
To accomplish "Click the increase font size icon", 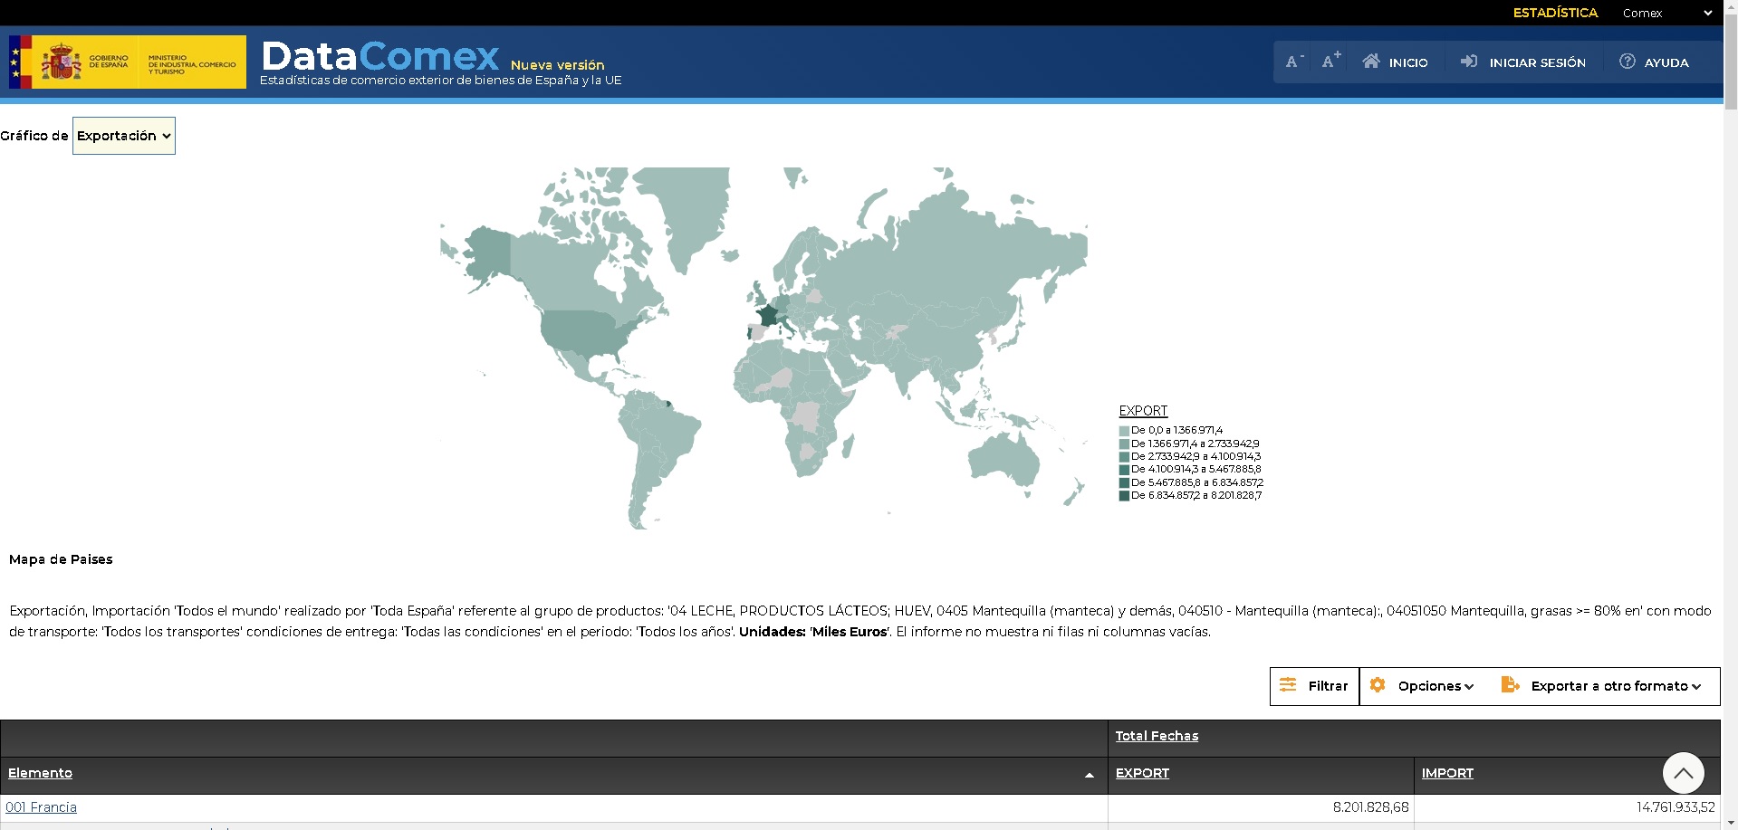I will point(1330,61).
